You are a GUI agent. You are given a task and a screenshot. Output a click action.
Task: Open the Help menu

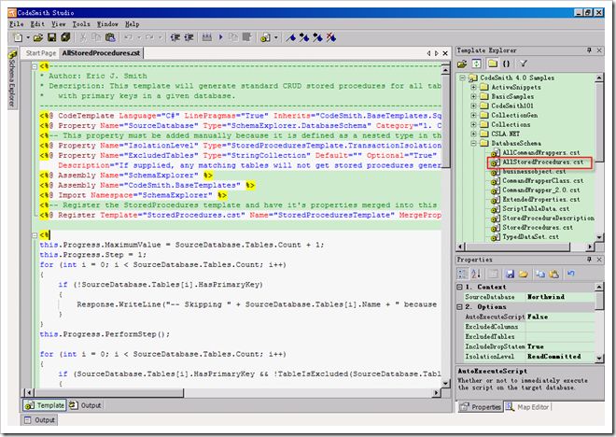(x=132, y=24)
